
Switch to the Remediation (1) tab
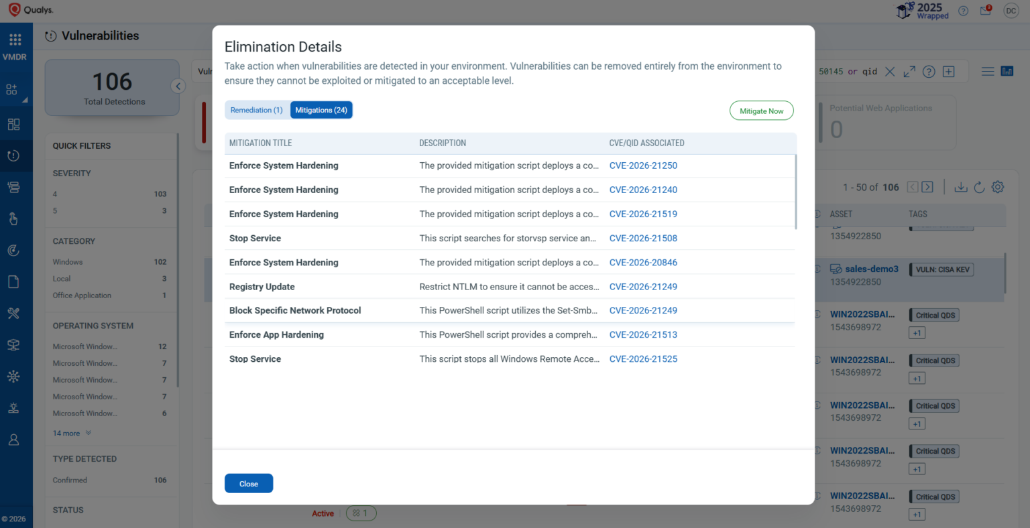click(257, 110)
